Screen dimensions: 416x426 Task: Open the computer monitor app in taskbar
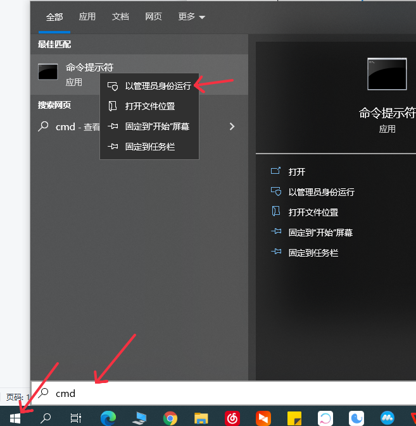pos(139,418)
